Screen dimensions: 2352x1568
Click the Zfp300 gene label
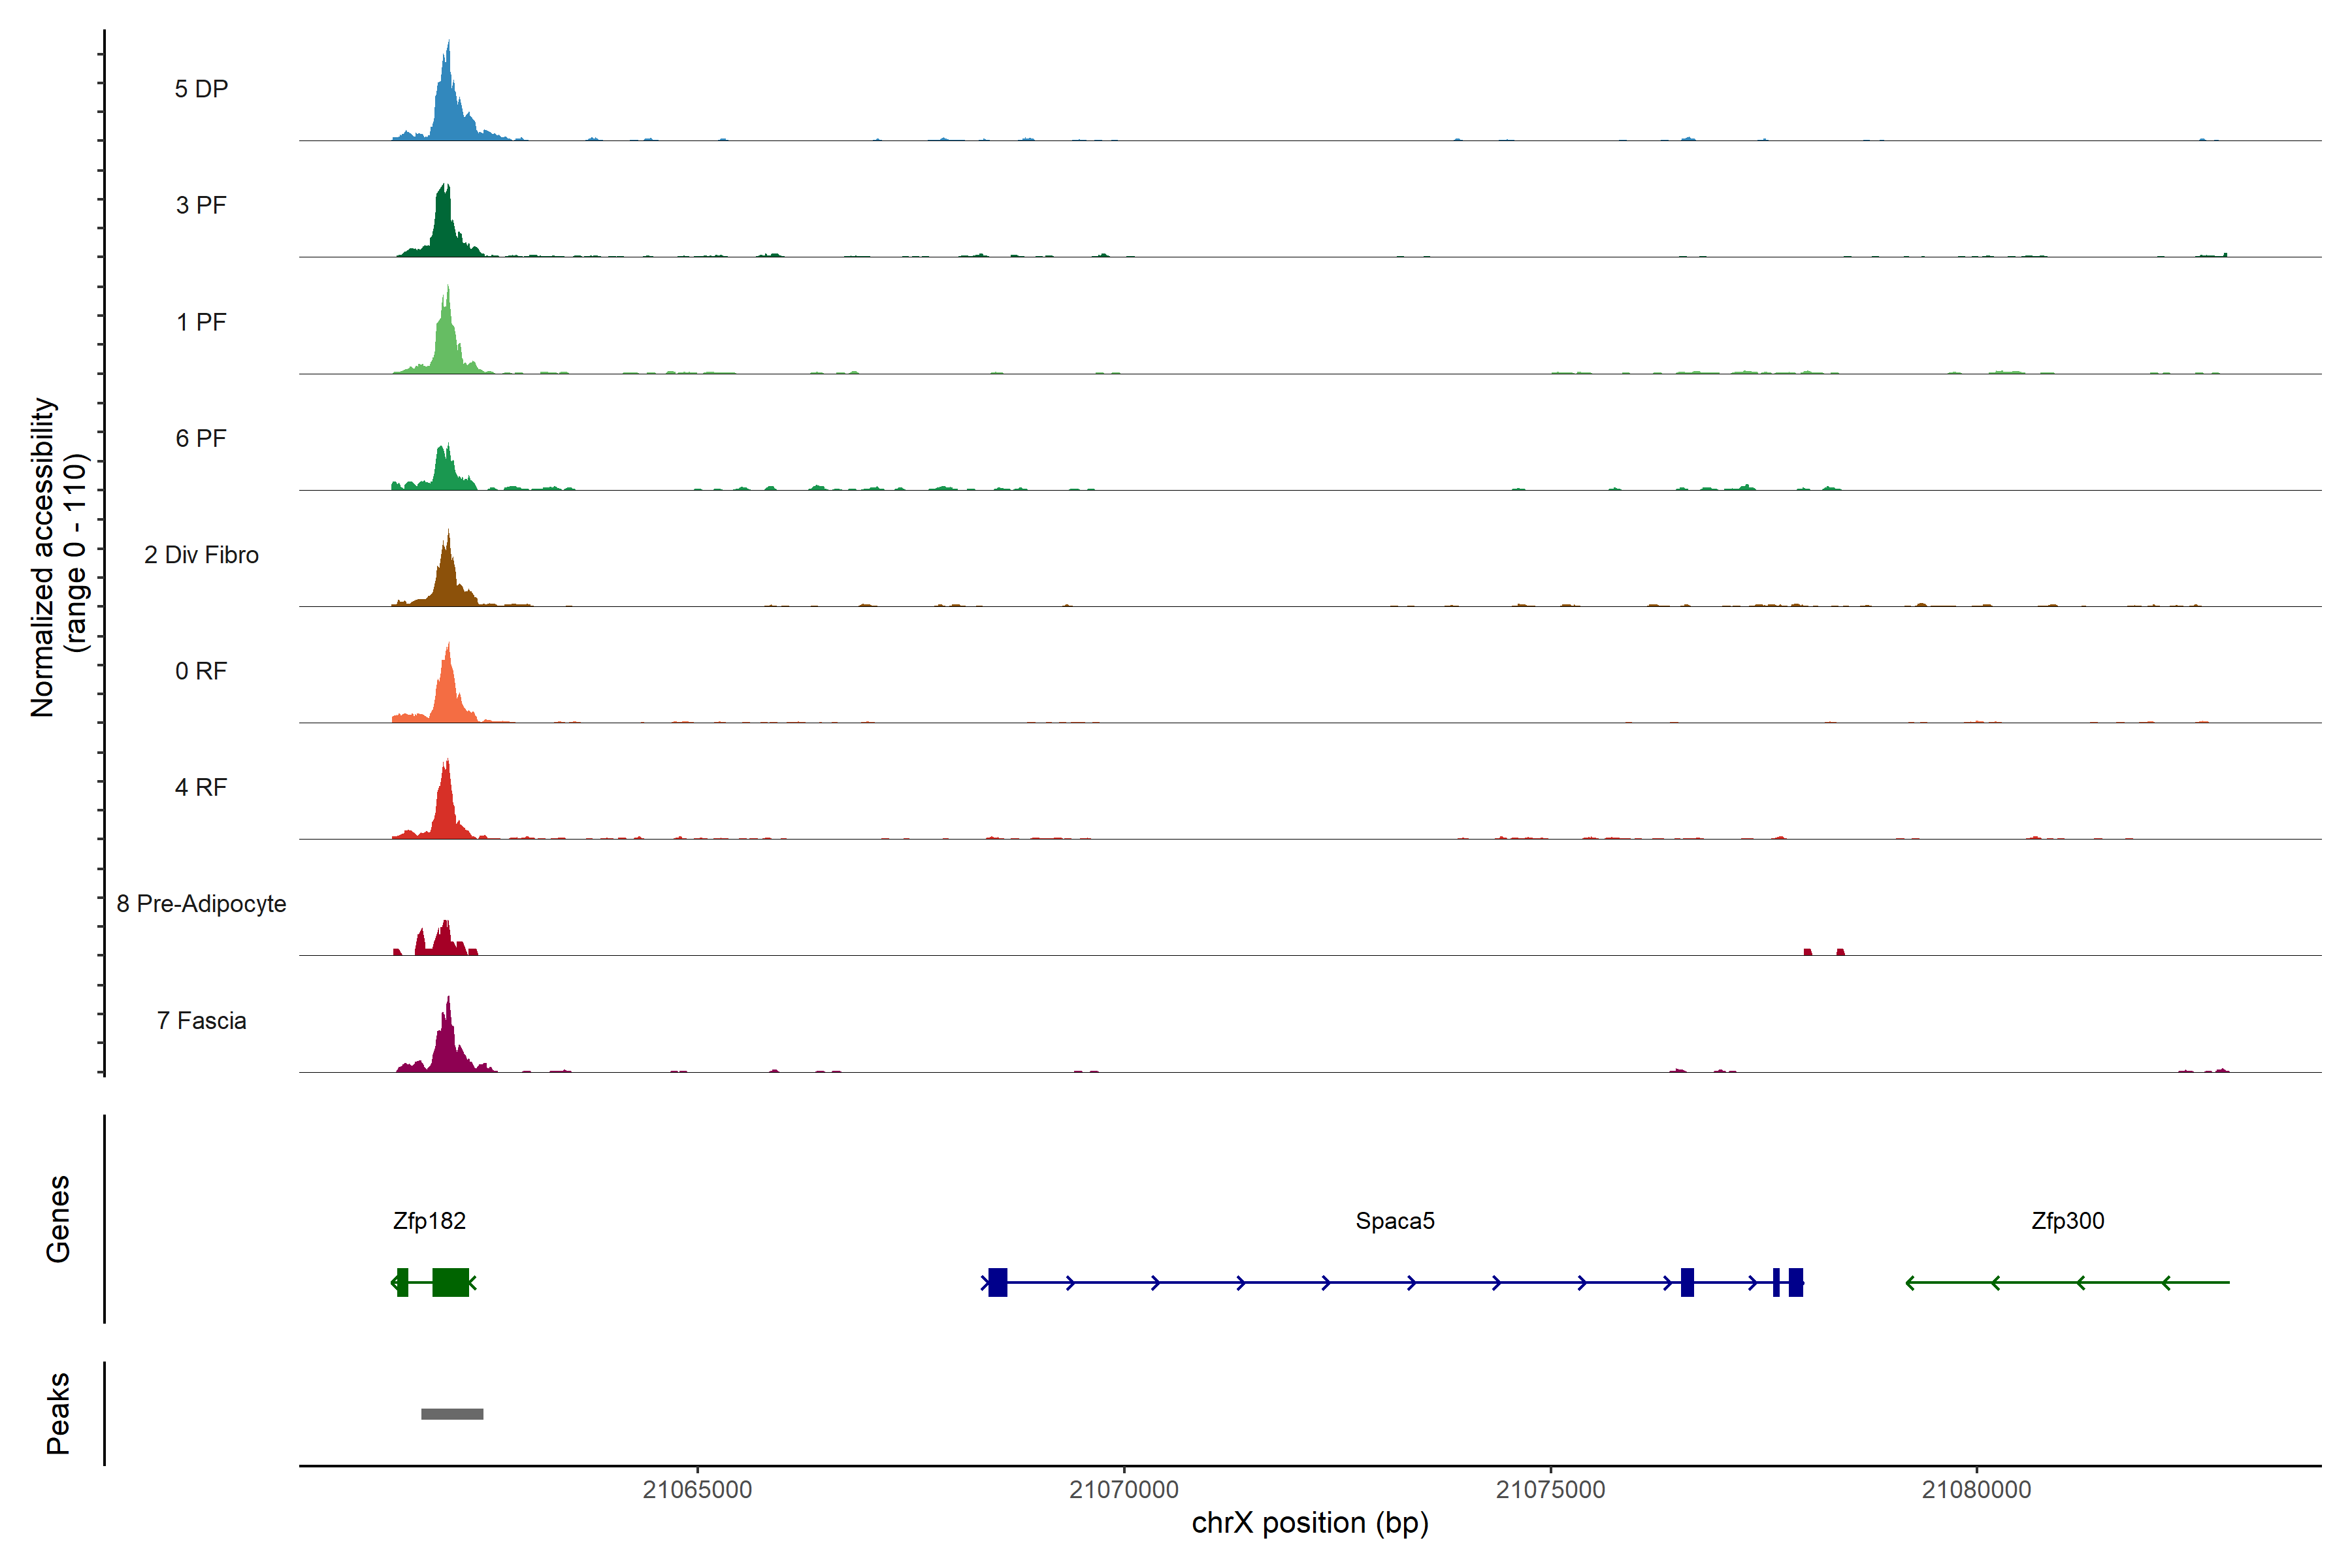pos(2067,1220)
